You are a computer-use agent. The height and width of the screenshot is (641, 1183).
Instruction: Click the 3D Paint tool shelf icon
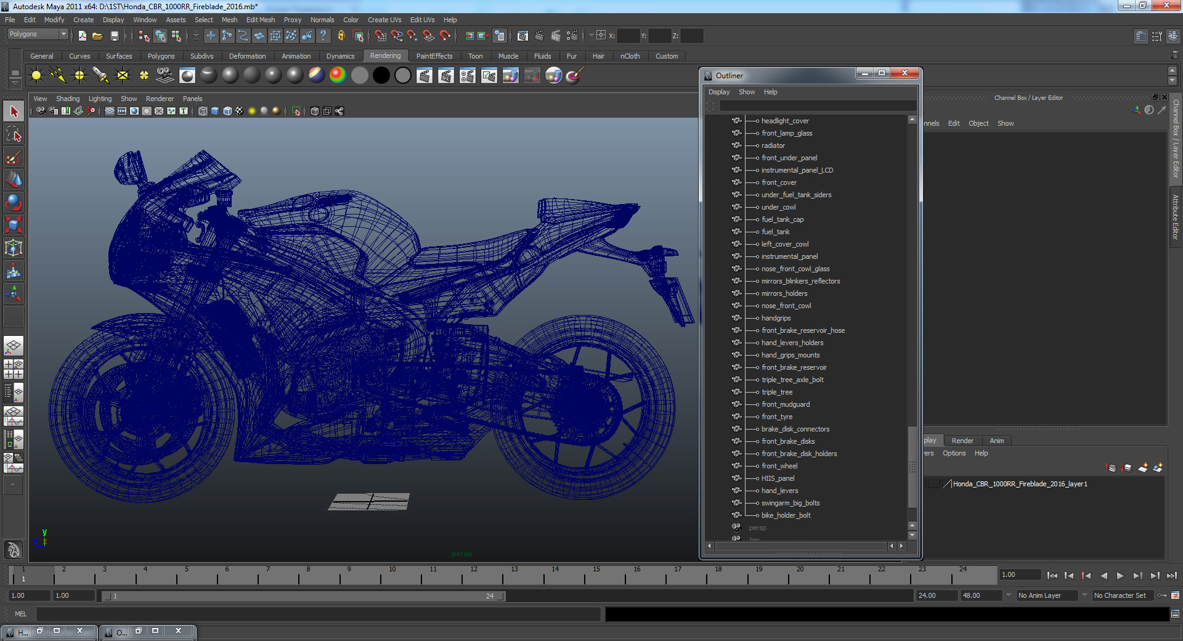(x=575, y=76)
